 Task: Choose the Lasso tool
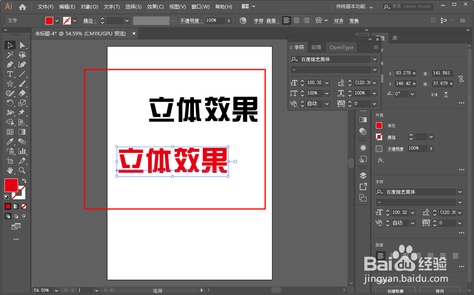pyautogui.click(x=22, y=55)
